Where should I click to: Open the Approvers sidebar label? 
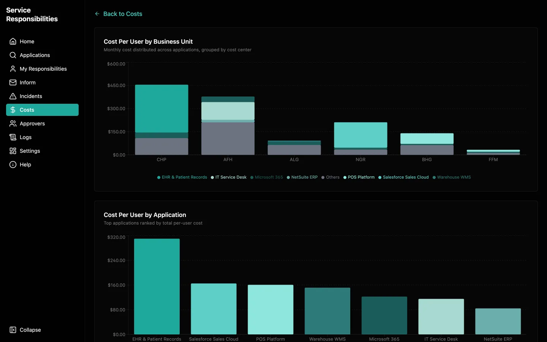(x=32, y=123)
